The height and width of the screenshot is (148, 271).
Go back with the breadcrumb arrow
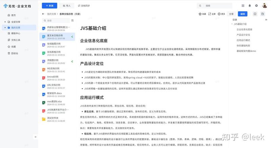pyautogui.click(x=43, y=14)
